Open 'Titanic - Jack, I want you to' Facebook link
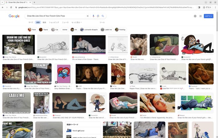The width and height of the screenshot is (218, 138). pyautogui.click(x=200, y=88)
